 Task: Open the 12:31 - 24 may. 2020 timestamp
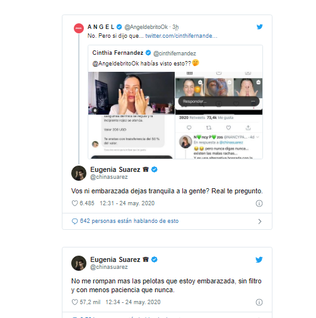[127, 203]
